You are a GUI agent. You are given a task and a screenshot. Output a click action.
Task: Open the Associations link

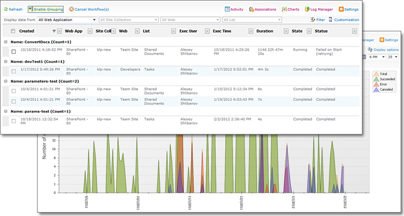point(265,9)
